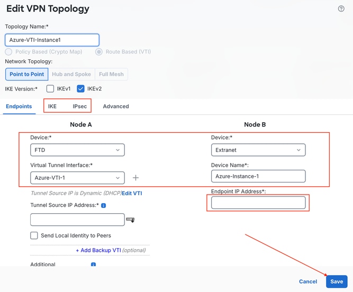Image resolution: width=353 pixels, height=292 pixels.
Task: Add new Virtual Tunnel Interface plus icon
Action: (135, 178)
